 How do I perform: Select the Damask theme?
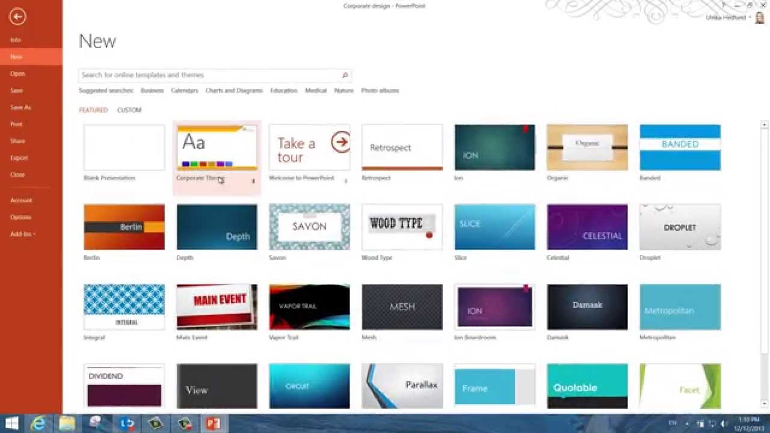[587, 307]
